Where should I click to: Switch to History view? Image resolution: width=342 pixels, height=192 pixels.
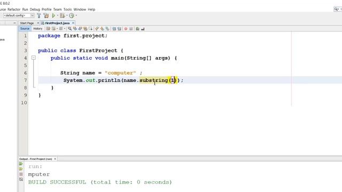click(x=38, y=28)
